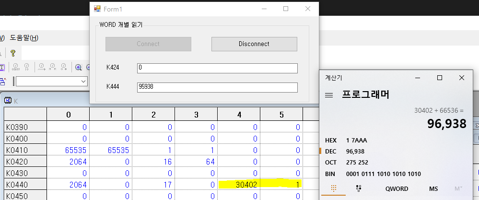
Task: Select the K0430 row header
Action: click(25, 173)
